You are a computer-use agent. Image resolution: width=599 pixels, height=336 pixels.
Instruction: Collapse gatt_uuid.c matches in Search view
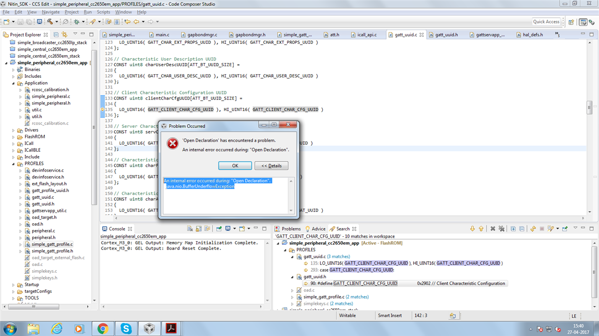[x=293, y=257]
